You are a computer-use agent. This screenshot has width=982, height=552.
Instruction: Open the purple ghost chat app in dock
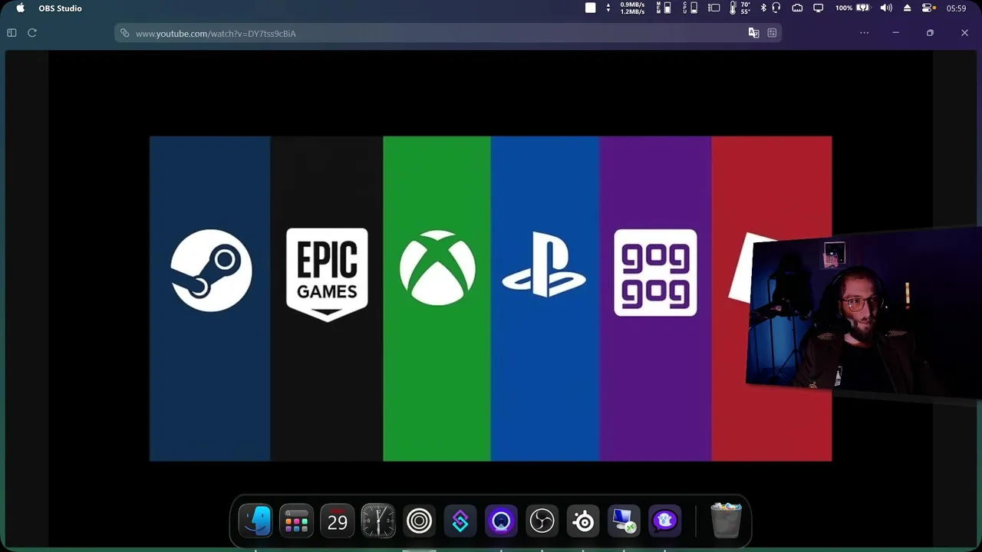[x=664, y=521]
